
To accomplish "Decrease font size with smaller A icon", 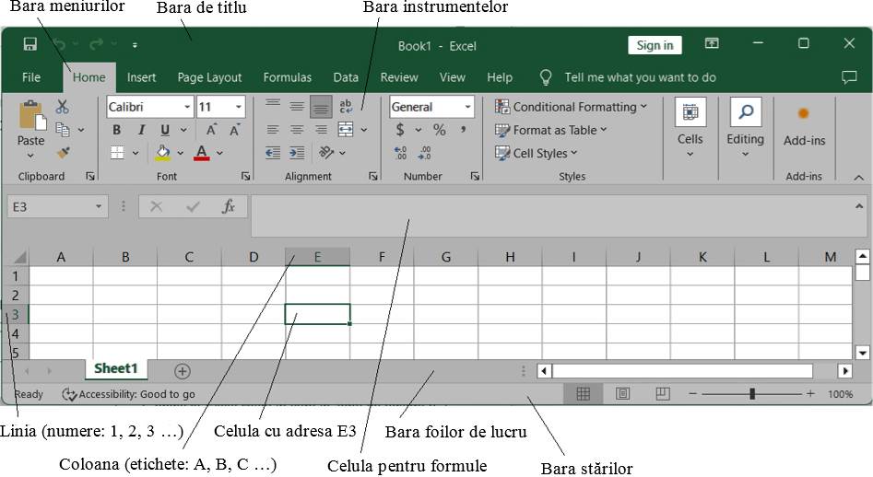I will point(235,130).
